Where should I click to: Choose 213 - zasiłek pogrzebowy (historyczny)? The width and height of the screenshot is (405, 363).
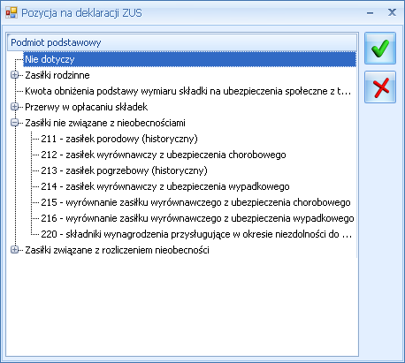pyautogui.click(x=124, y=170)
